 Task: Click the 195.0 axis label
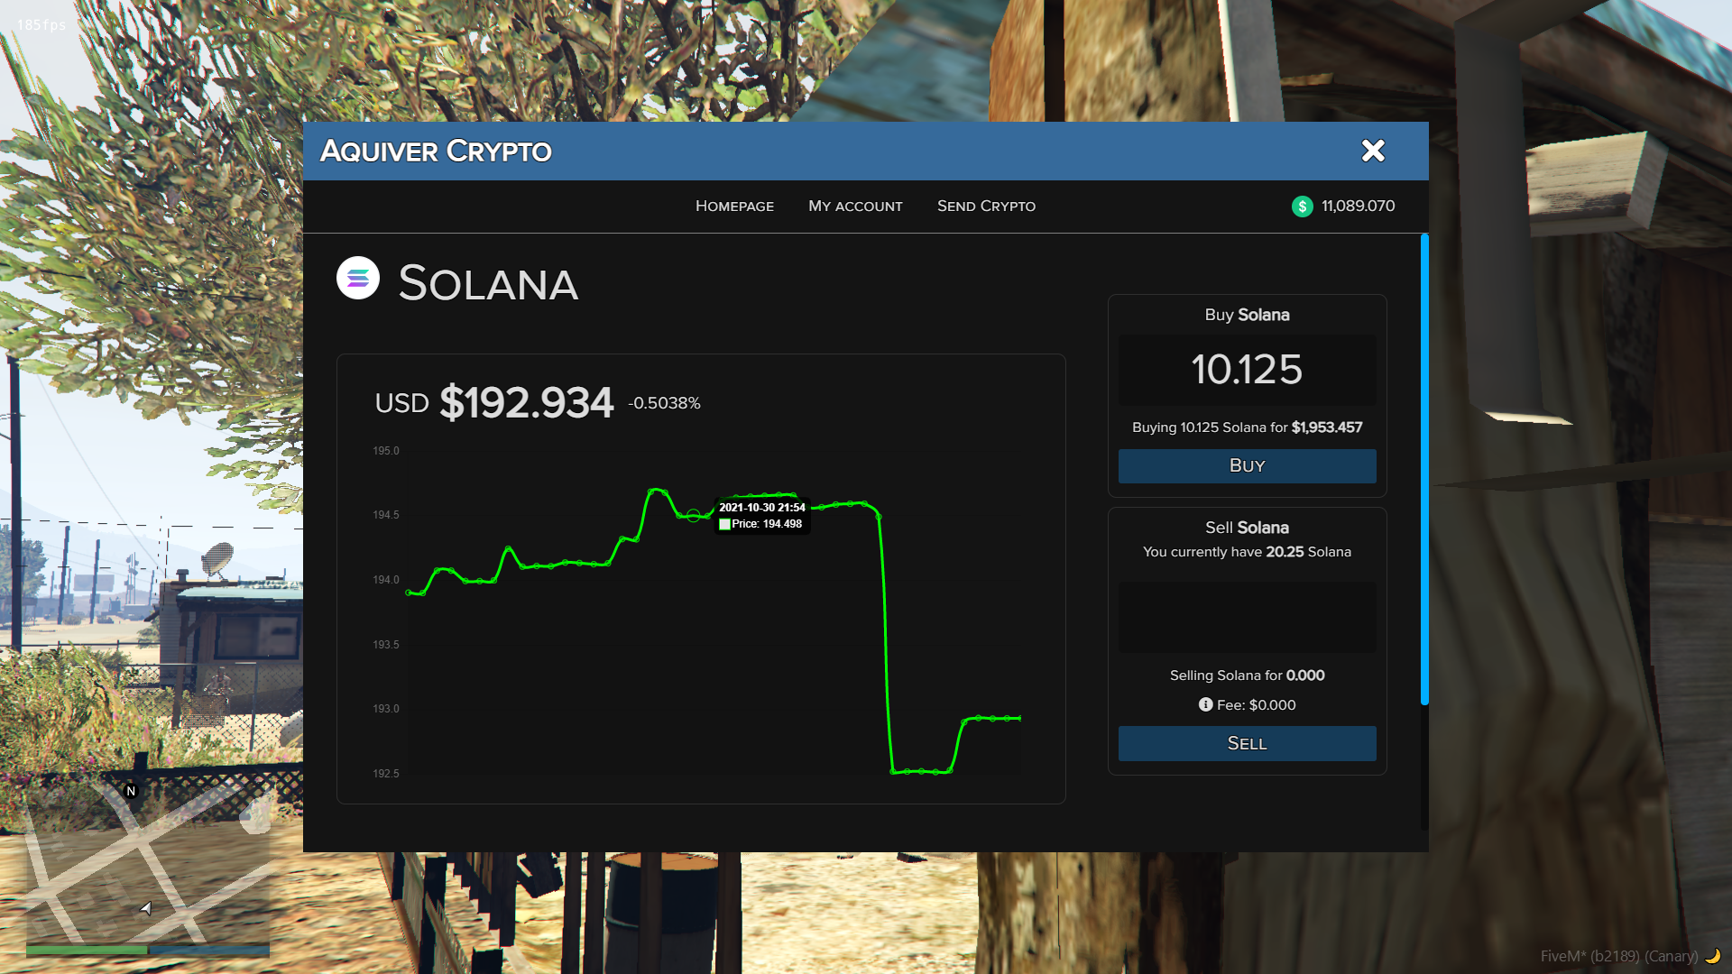pos(386,451)
